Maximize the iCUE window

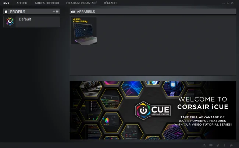(228, 3)
